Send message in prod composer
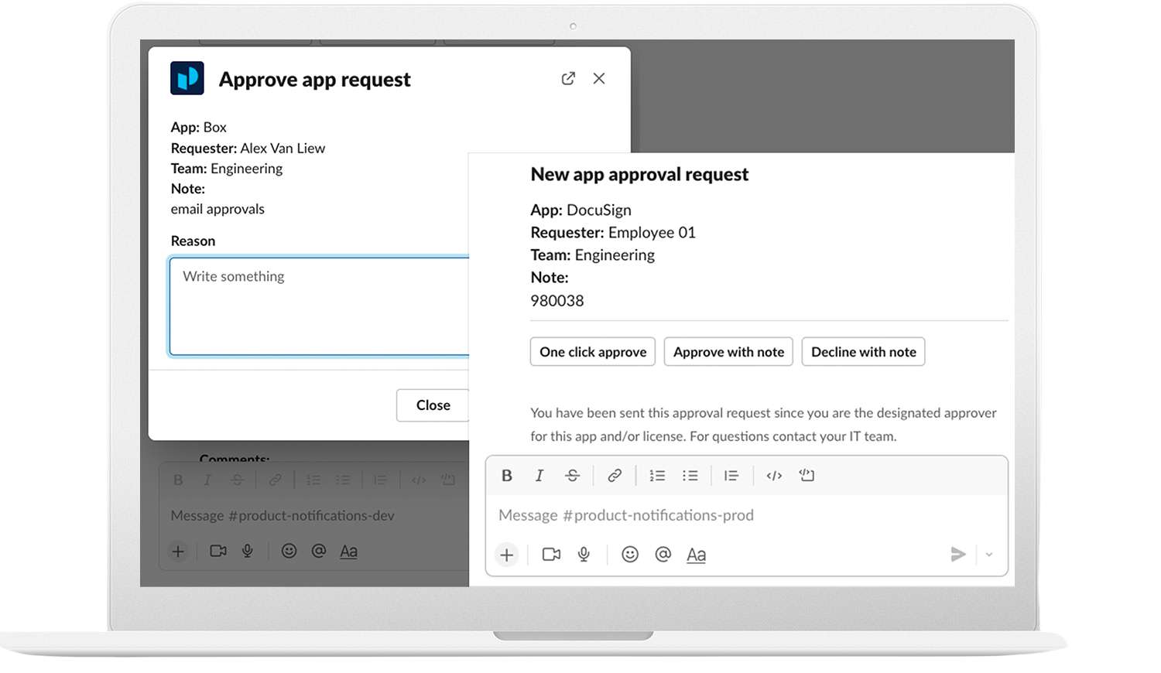This screenshot has height=673, width=1161. 958,555
